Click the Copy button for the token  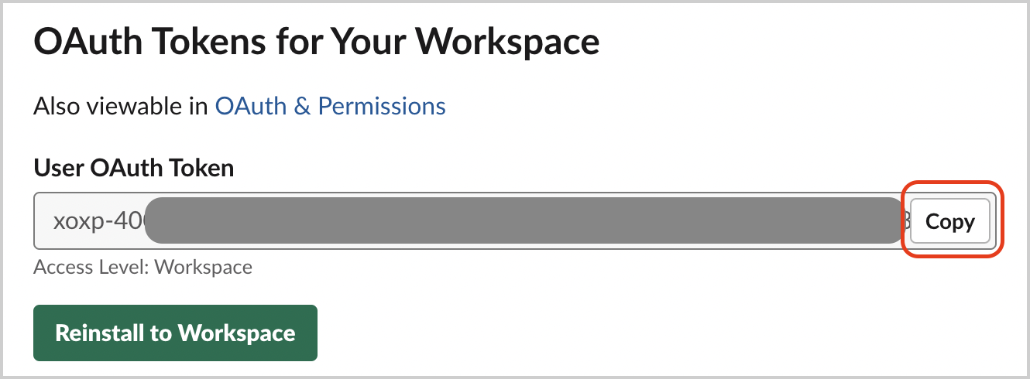click(949, 222)
